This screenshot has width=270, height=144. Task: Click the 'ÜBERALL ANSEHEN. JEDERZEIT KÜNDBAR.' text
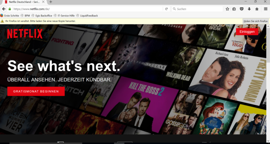(x=59, y=80)
